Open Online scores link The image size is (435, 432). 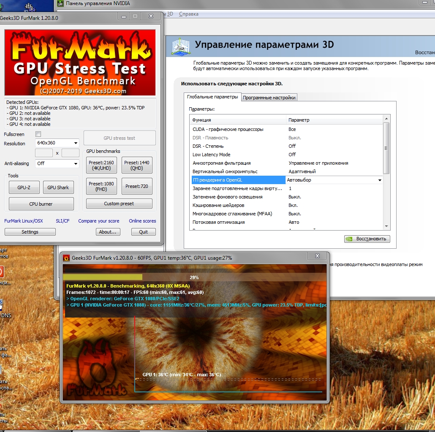pyautogui.click(x=142, y=221)
